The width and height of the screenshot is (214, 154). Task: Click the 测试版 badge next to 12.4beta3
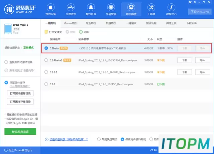[x=67, y=60]
